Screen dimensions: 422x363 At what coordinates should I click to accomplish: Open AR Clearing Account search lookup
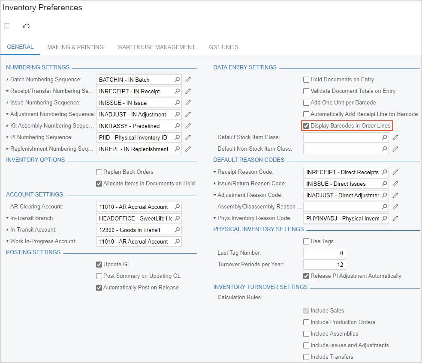pos(177,207)
